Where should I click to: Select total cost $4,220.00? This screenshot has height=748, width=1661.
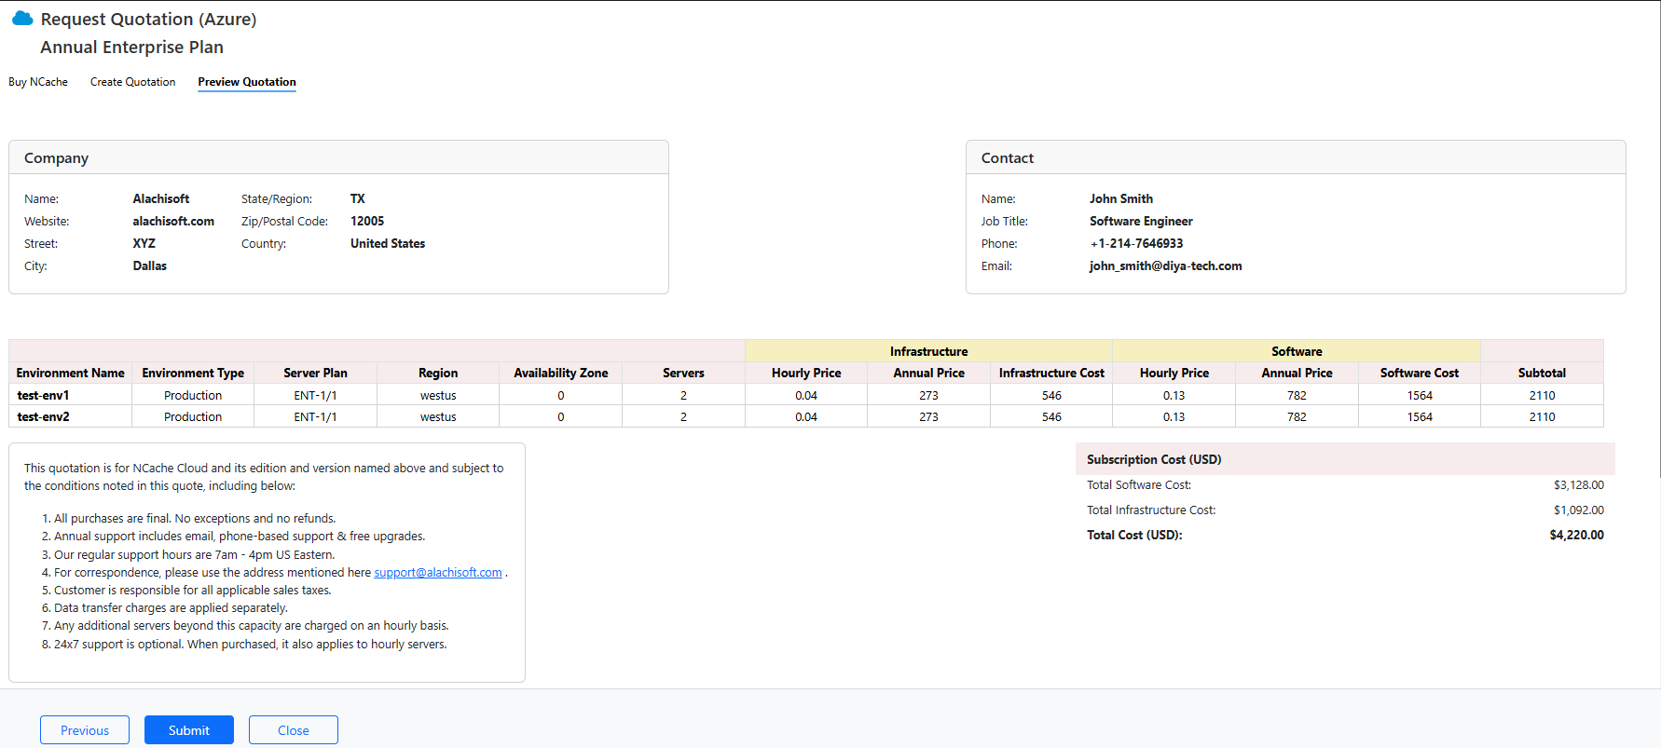tap(1577, 535)
